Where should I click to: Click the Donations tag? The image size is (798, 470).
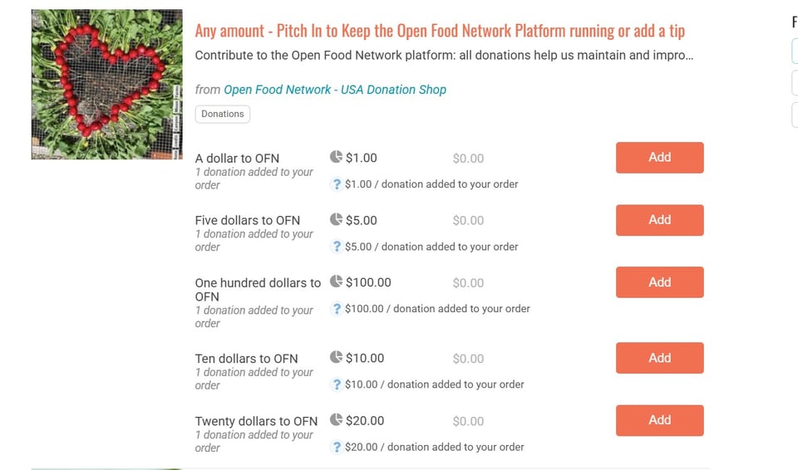tap(222, 114)
